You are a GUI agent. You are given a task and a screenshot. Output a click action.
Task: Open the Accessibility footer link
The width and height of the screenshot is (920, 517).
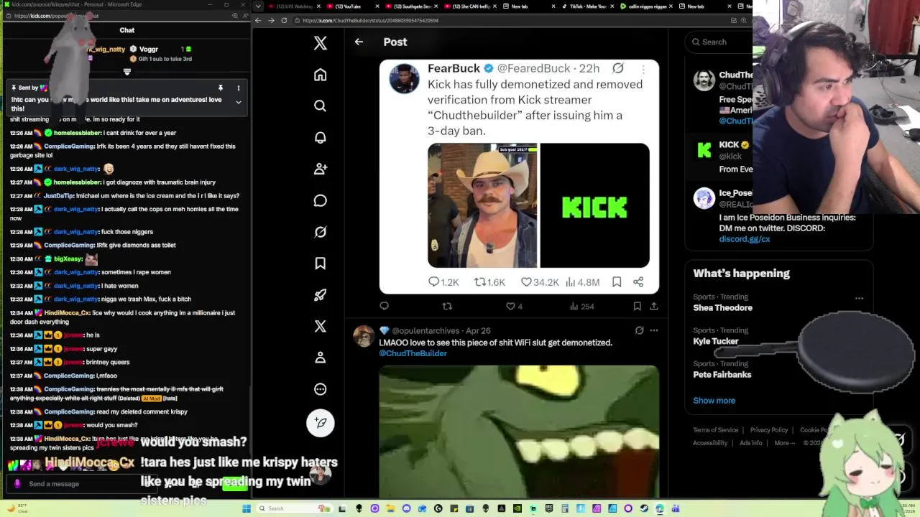[x=710, y=443]
